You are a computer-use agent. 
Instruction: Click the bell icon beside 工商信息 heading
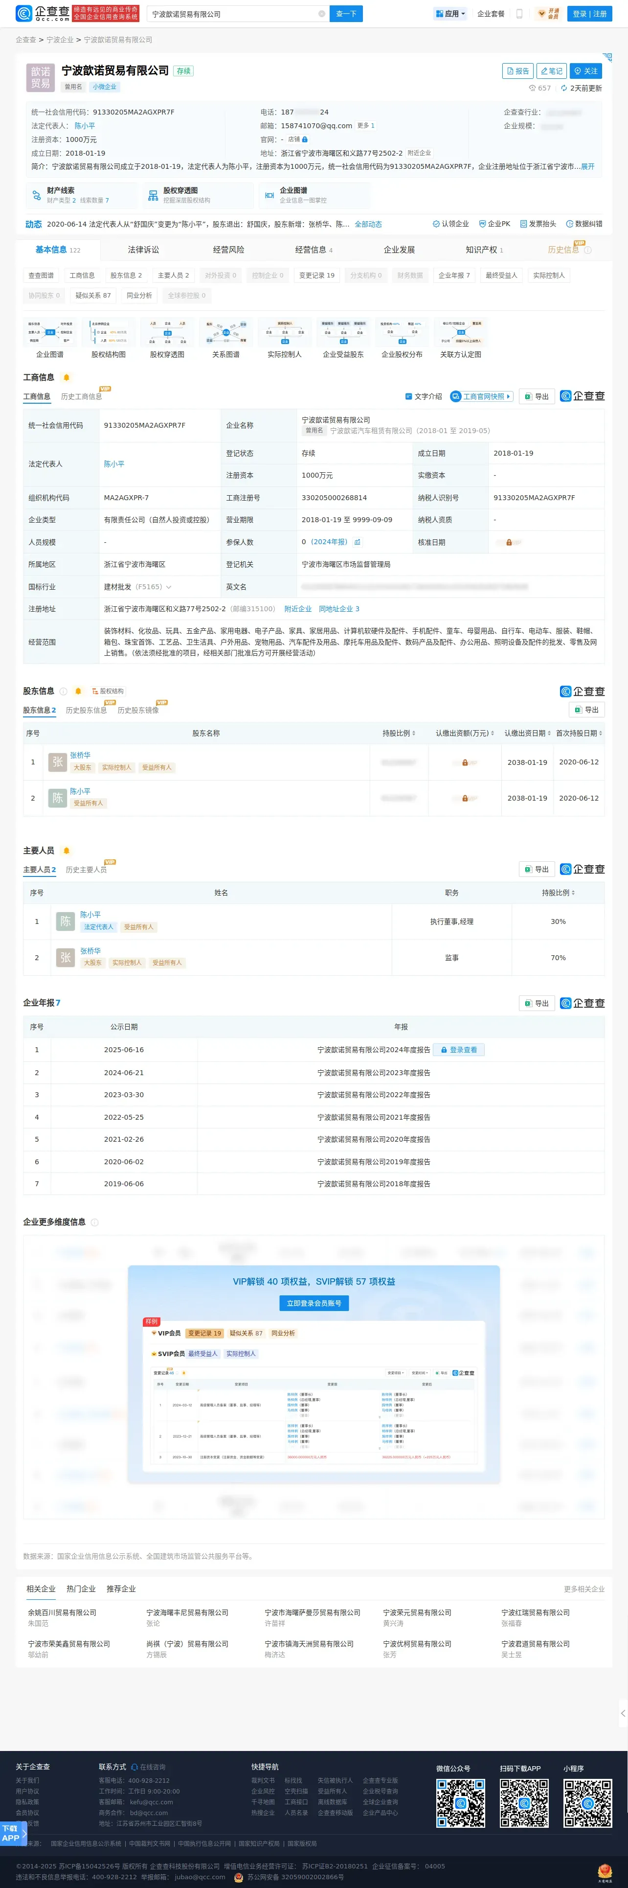click(66, 377)
